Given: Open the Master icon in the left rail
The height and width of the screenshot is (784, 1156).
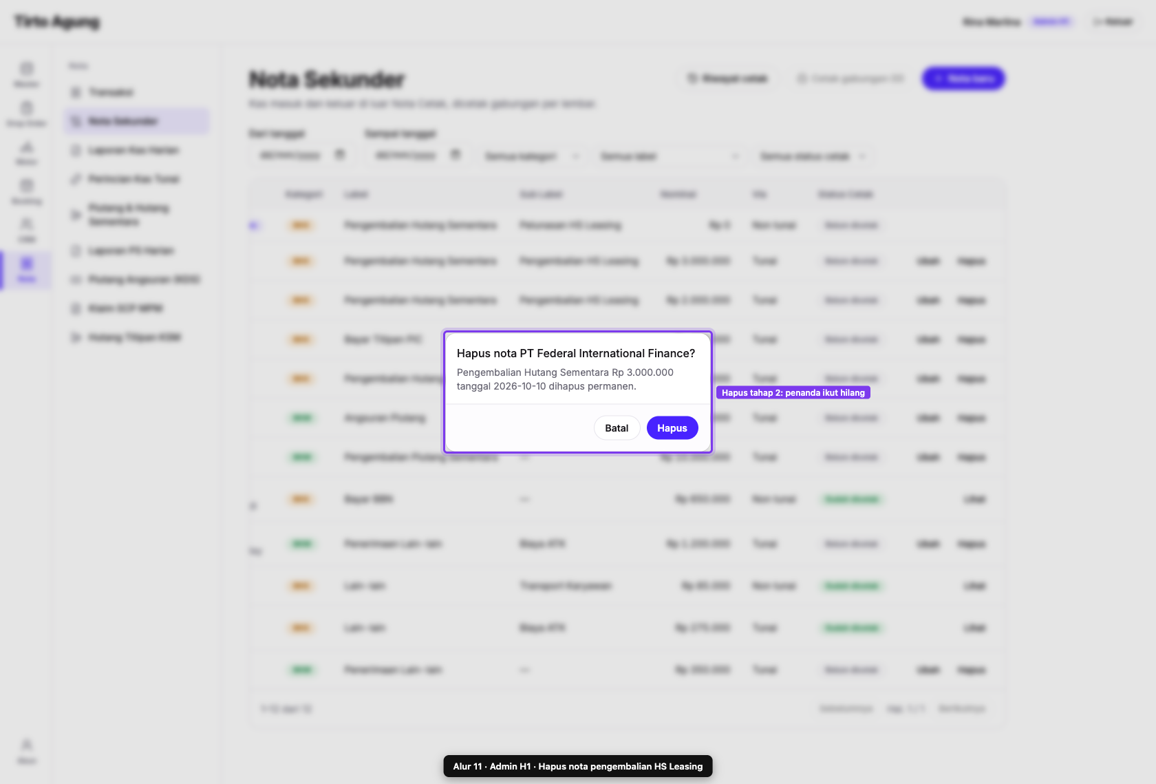Looking at the screenshot, I should pos(26,74).
